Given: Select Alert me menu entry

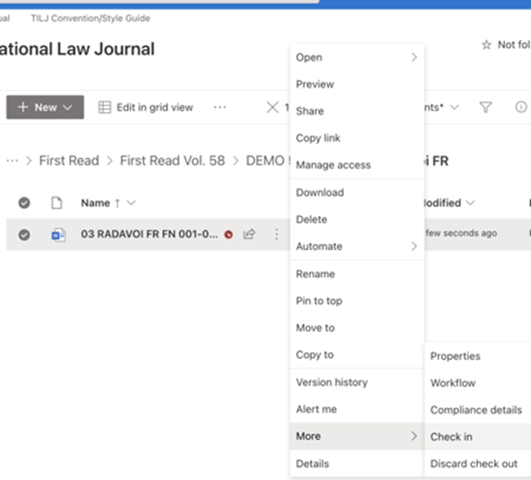Looking at the screenshot, I should click(357, 409).
